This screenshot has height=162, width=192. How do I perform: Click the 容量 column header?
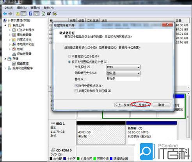pos(182,21)
